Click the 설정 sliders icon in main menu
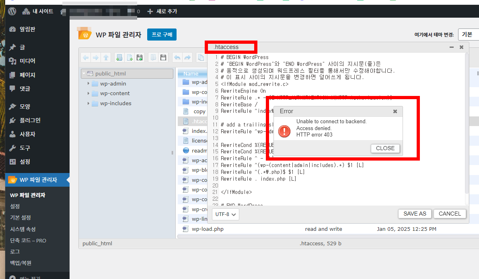The width and height of the screenshot is (479, 279). tap(12, 162)
